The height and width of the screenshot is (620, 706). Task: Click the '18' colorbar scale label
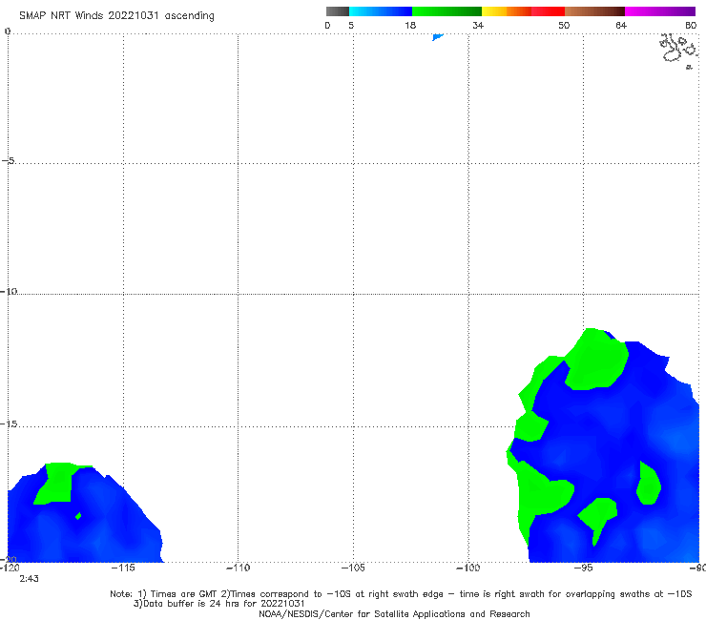point(410,25)
